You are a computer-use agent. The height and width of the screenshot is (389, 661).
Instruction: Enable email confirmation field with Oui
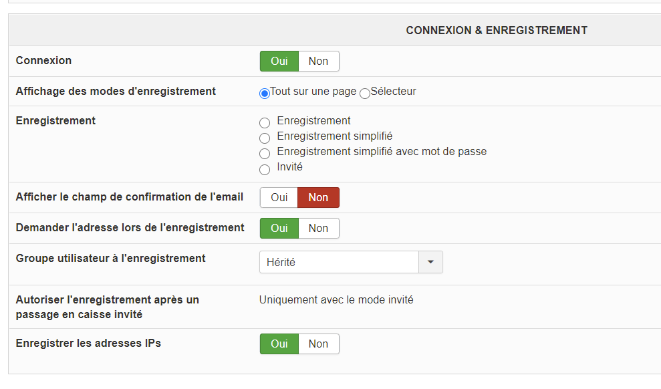(279, 198)
